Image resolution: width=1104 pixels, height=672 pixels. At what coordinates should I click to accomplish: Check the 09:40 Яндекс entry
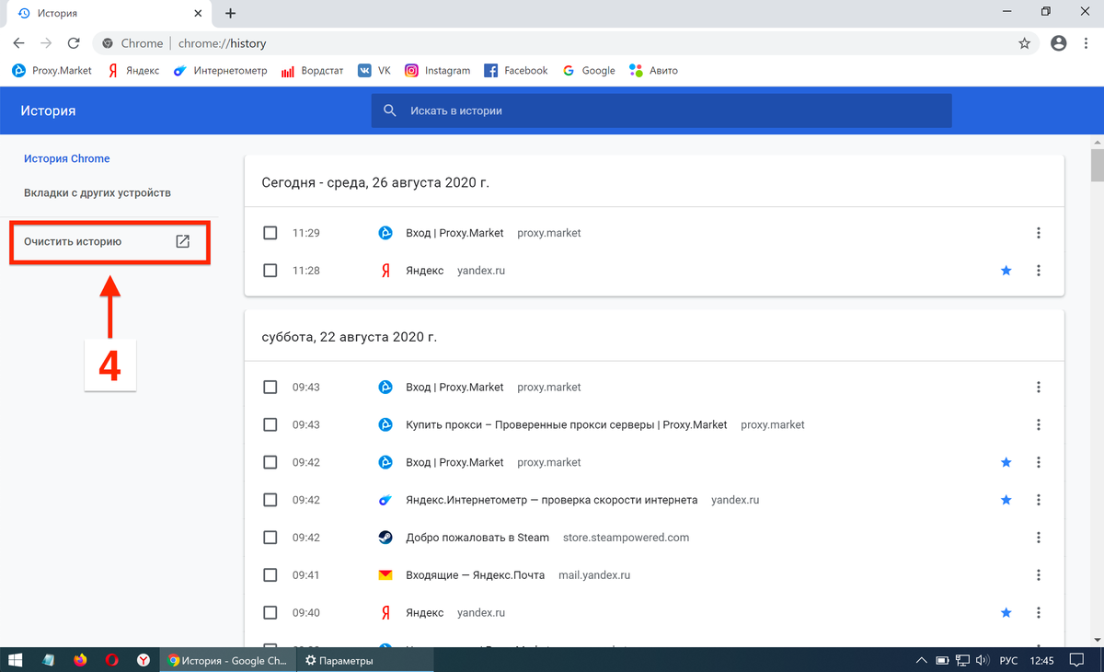270,612
